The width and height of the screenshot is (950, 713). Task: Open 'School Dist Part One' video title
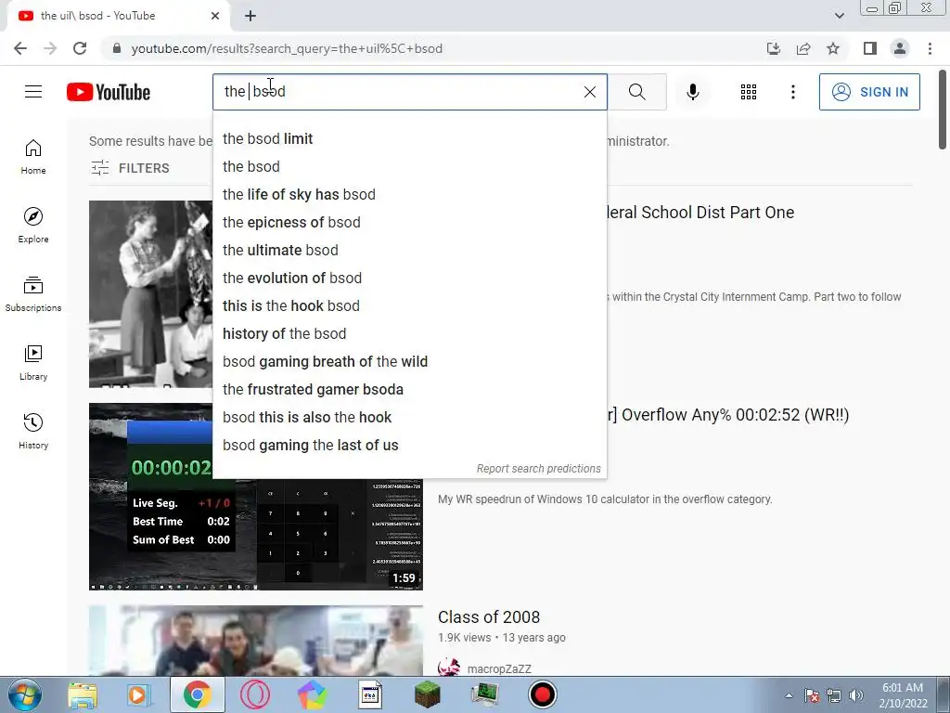coord(700,213)
